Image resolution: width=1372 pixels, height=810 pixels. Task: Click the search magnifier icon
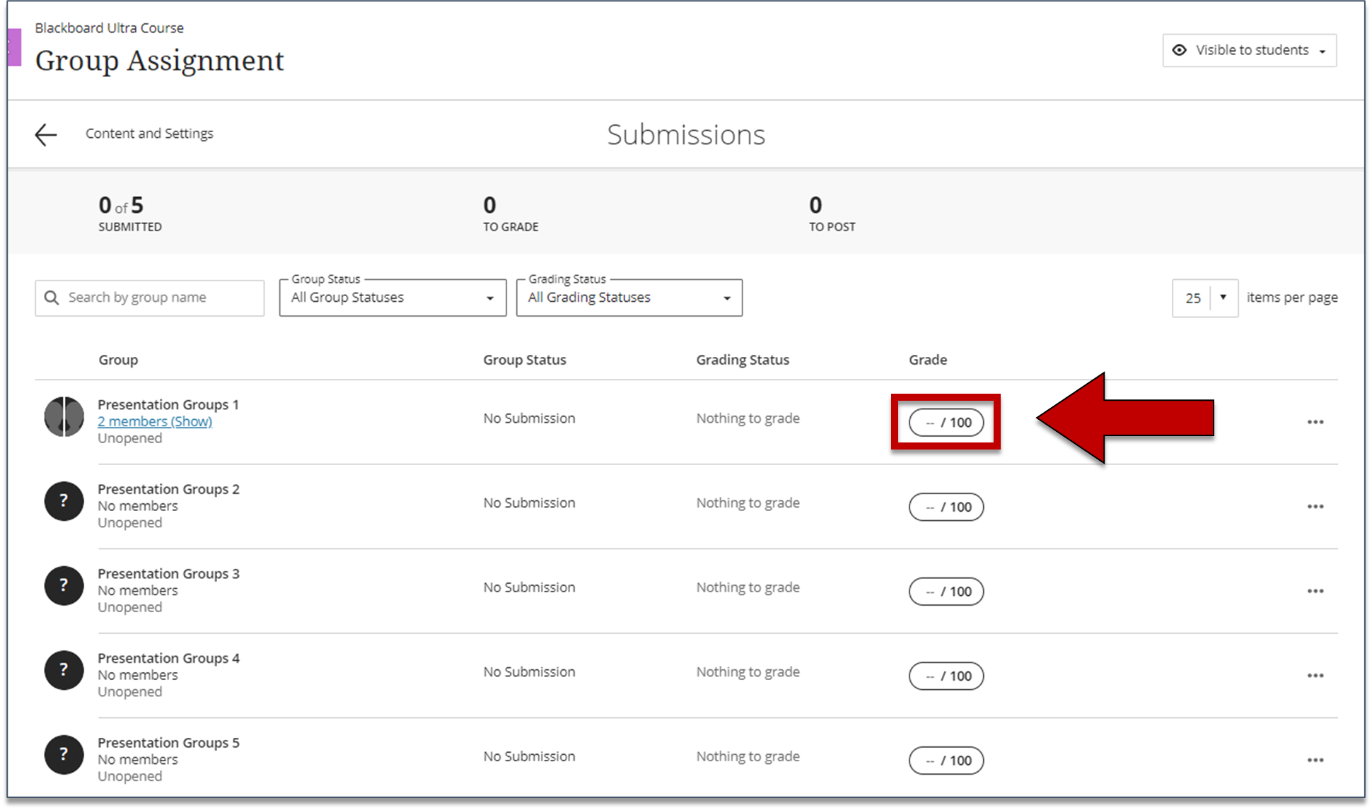pos(52,297)
